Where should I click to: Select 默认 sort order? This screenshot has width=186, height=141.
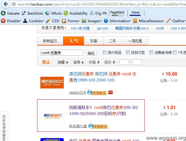coord(46,62)
